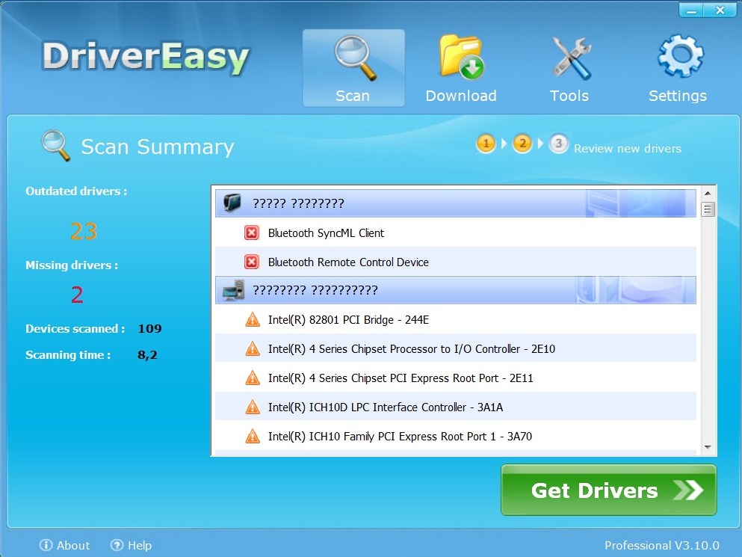Select 'Intel(R) 82801 PCI Bridge - 244E' row
The height and width of the screenshot is (557, 742).
click(x=455, y=320)
